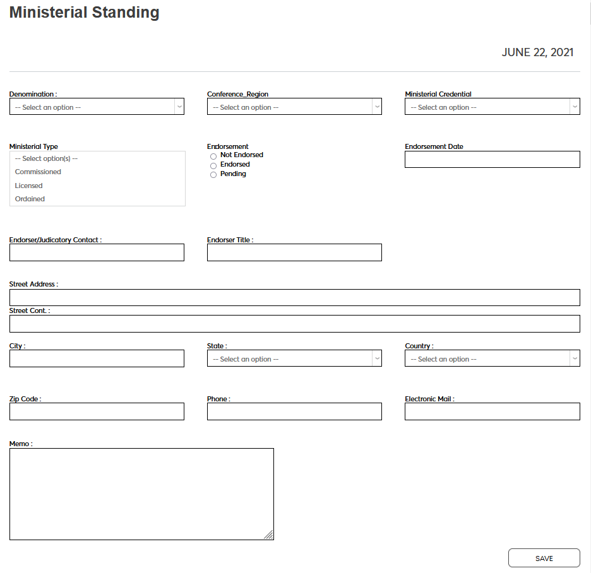Open the Country dropdown list
591x573 pixels.
492,358
